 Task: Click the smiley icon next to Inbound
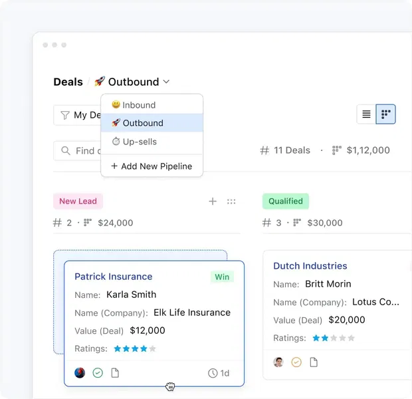[116, 104]
